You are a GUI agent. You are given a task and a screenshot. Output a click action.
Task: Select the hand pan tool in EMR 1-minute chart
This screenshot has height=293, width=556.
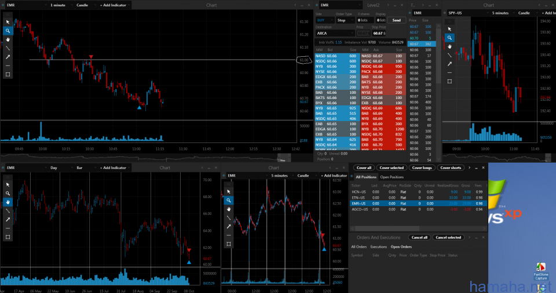[x=8, y=39]
